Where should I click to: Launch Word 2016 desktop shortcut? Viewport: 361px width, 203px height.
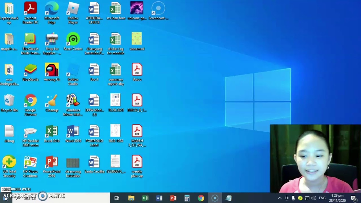click(73, 134)
